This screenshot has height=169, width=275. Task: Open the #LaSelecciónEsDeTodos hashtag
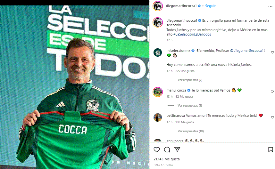click(192, 34)
